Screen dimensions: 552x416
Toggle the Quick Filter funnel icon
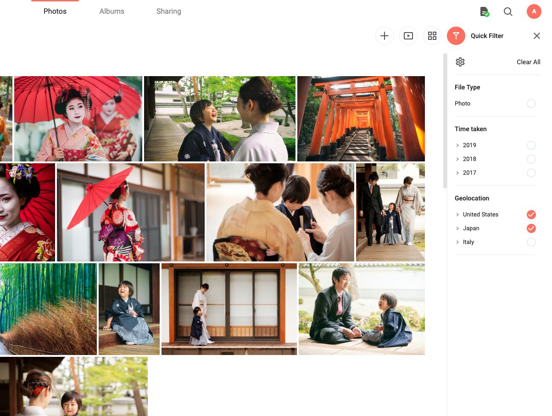(456, 36)
